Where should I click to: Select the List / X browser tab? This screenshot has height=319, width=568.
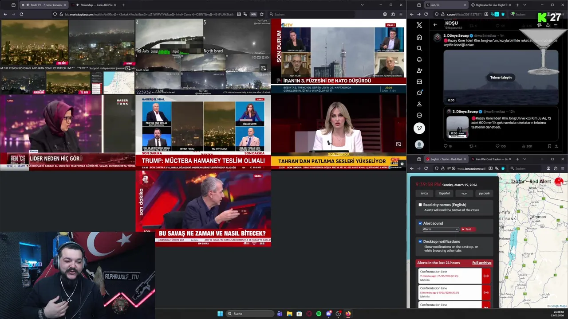click(x=446, y=5)
